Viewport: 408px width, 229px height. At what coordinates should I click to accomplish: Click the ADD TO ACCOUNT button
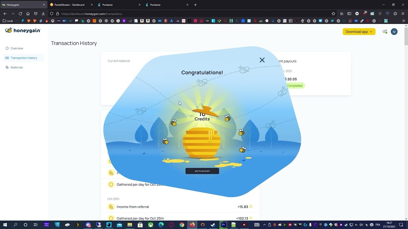(x=202, y=171)
